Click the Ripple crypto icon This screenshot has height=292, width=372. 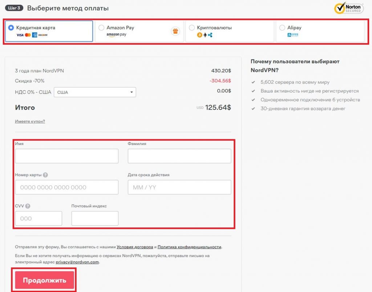click(210, 35)
